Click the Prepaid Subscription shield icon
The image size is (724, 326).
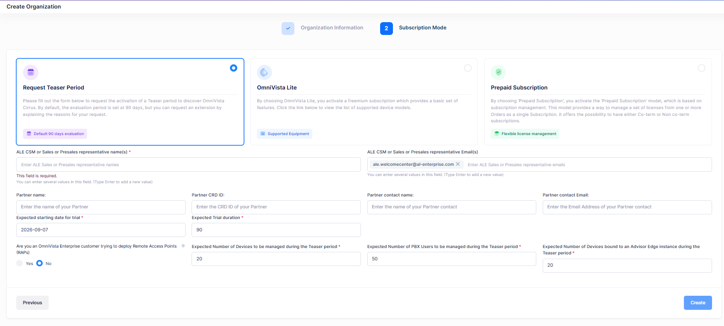click(x=498, y=72)
